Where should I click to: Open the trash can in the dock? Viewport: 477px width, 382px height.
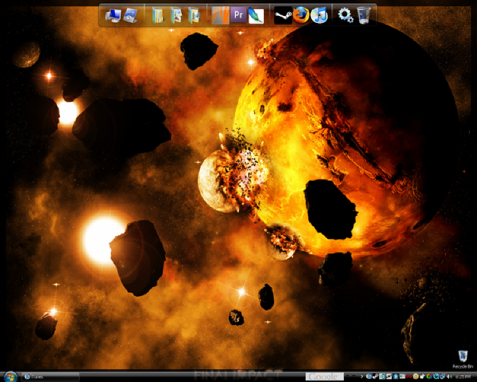pos(364,15)
